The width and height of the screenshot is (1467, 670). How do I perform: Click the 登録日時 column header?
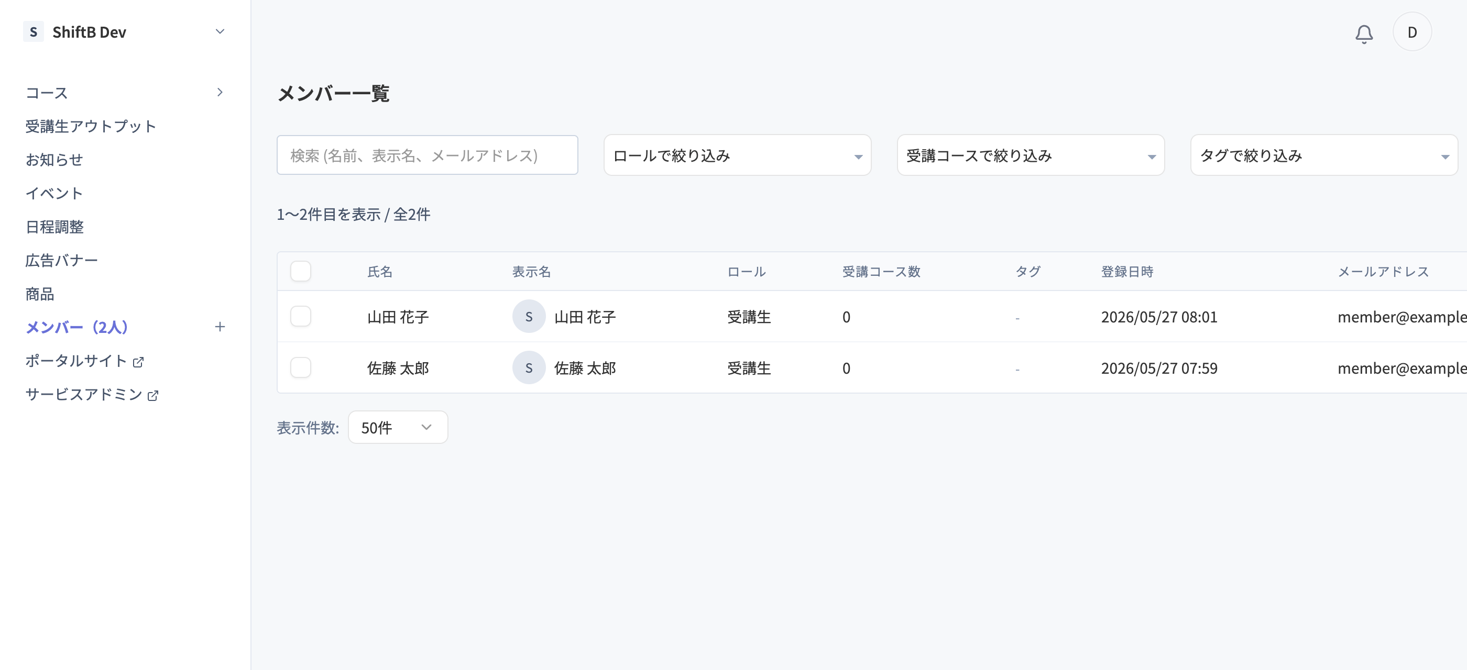point(1127,272)
